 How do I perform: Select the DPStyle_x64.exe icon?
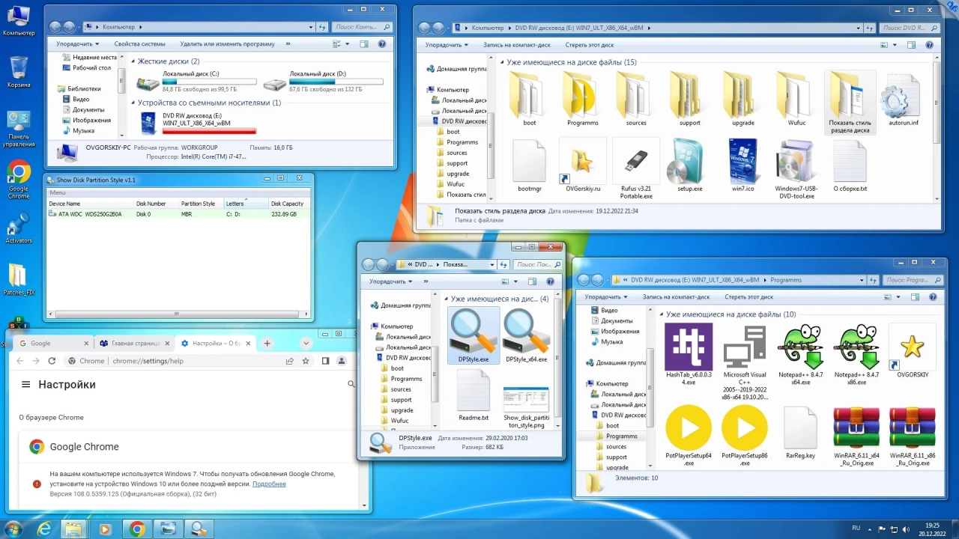click(527, 332)
